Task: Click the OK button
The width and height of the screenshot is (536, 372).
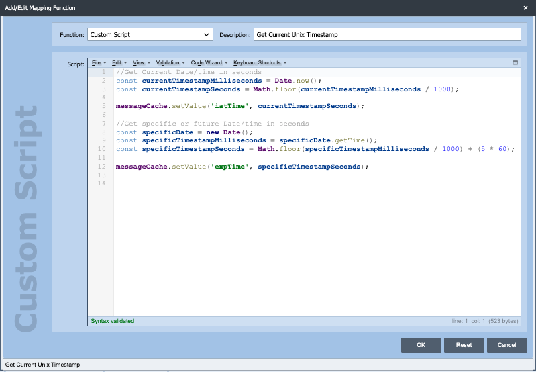Action: tap(421, 345)
